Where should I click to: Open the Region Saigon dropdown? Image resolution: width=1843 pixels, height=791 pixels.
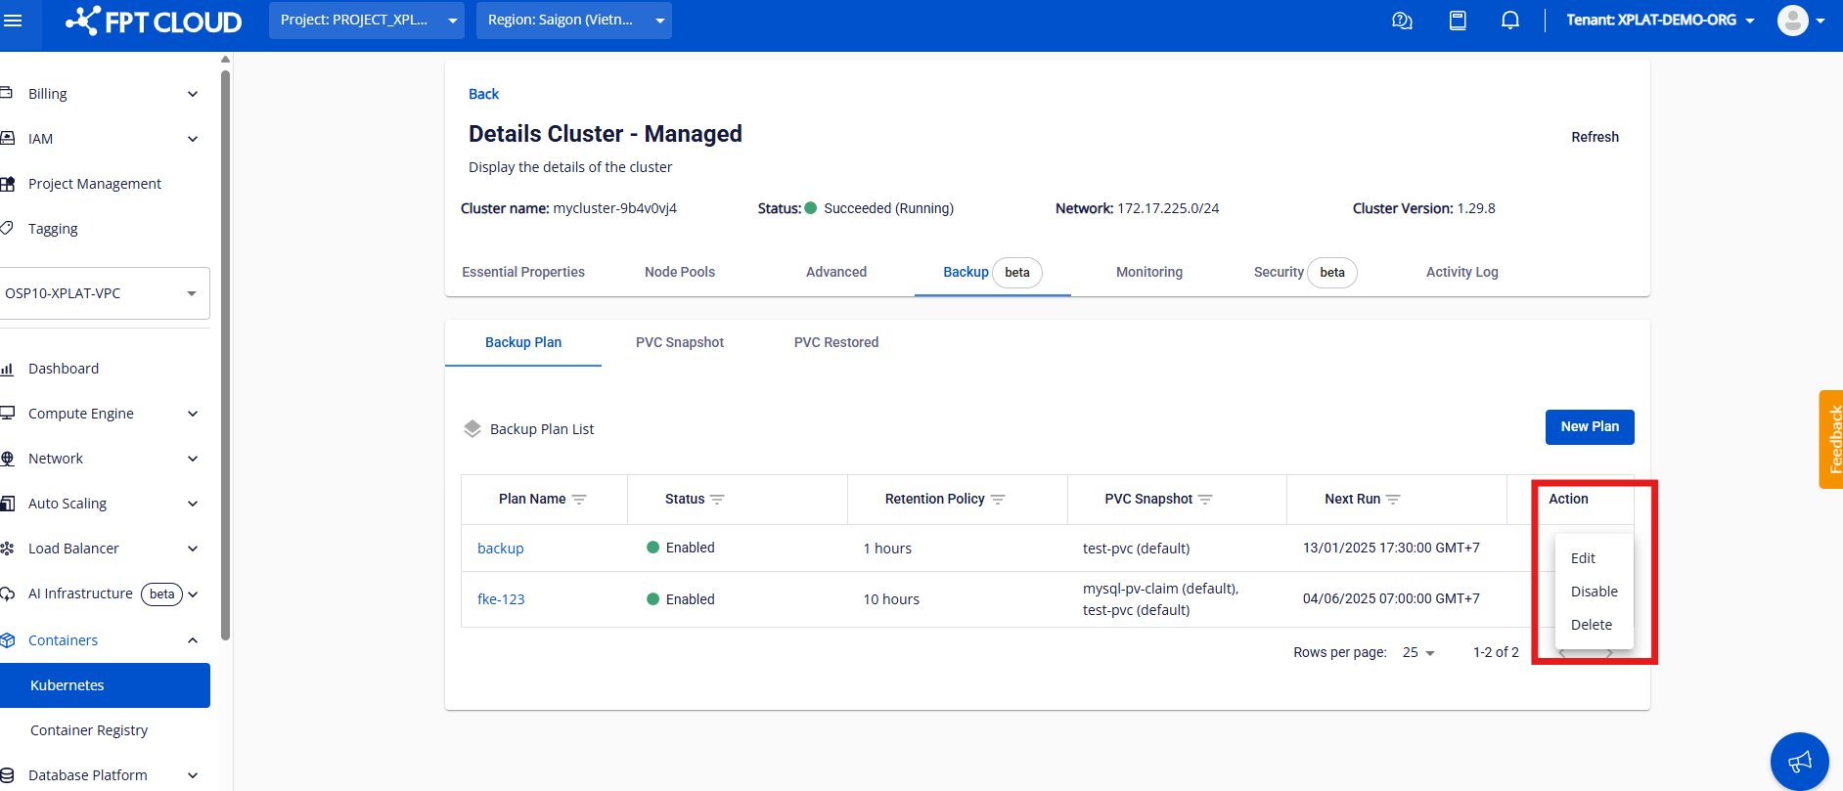pyautogui.click(x=573, y=21)
